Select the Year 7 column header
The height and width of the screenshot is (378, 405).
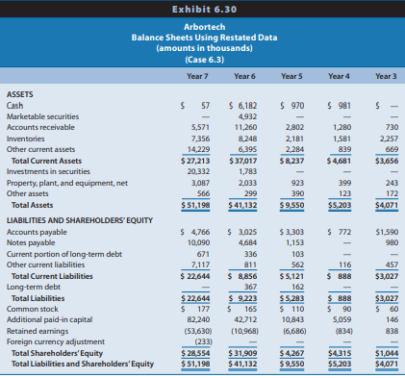197,76
